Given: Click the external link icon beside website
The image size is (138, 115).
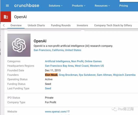Looking at the screenshot, I should pyautogui.click(x=68, y=111).
